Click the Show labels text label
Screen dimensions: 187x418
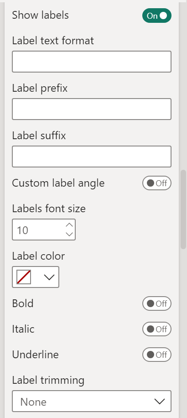click(41, 15)
